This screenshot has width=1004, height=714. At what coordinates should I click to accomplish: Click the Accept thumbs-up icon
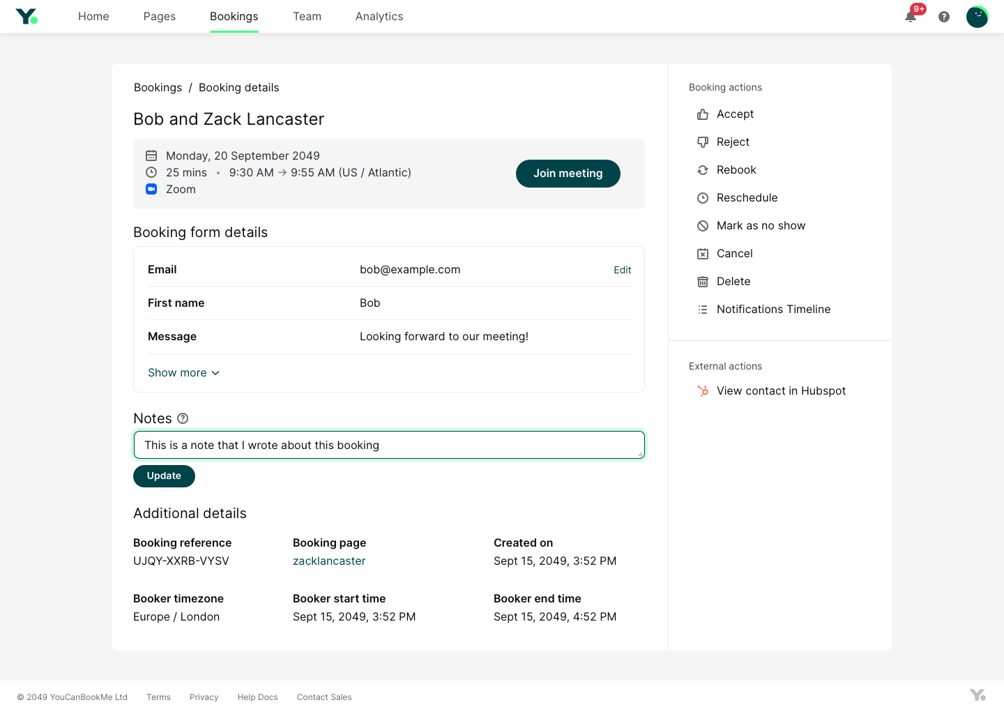(x=703, y=114)
